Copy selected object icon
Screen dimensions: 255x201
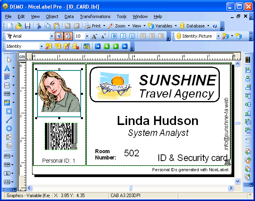(47, 26)
